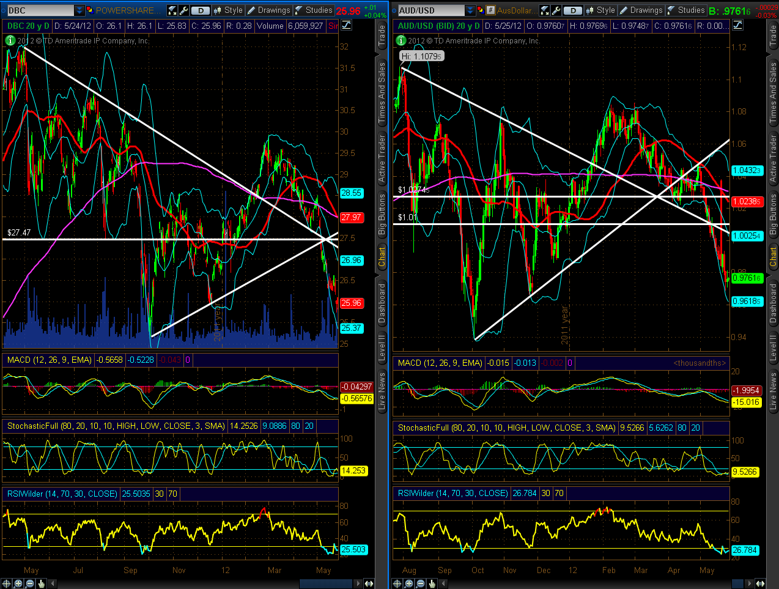Select Chart side tab beside AUD/USD chart

[x=773, y=257]
